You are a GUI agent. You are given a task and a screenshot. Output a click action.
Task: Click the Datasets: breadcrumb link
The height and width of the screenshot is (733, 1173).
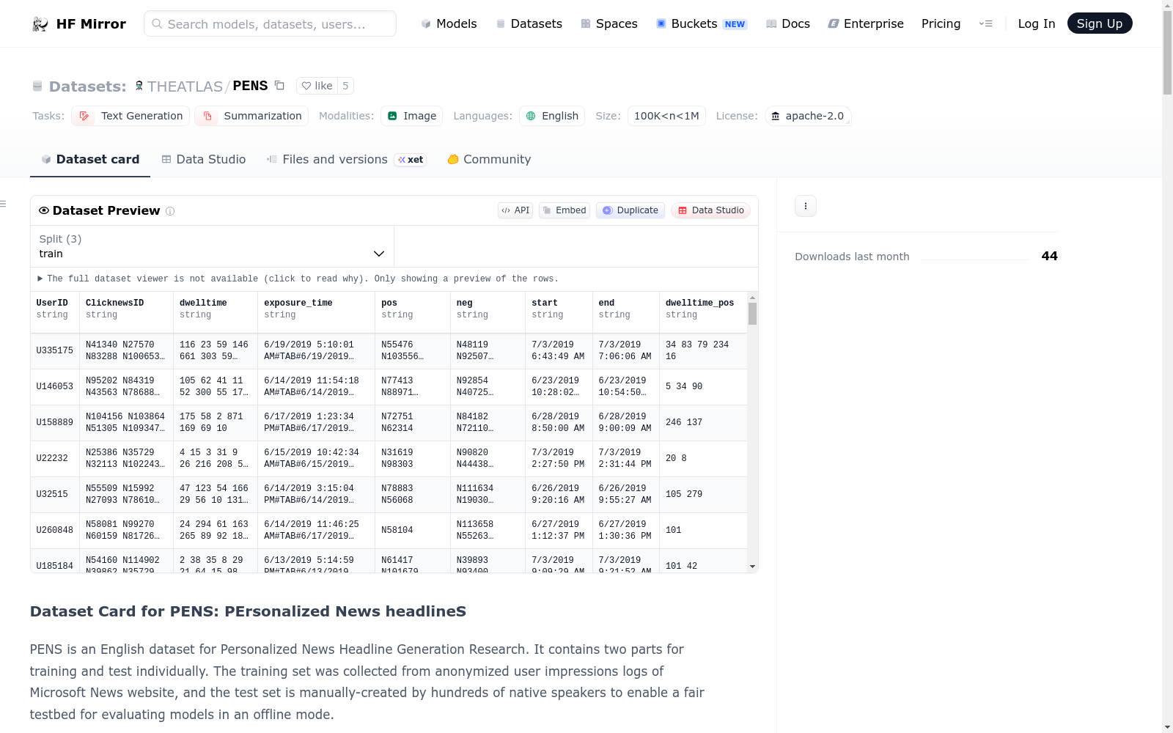[x=87, y=86]
